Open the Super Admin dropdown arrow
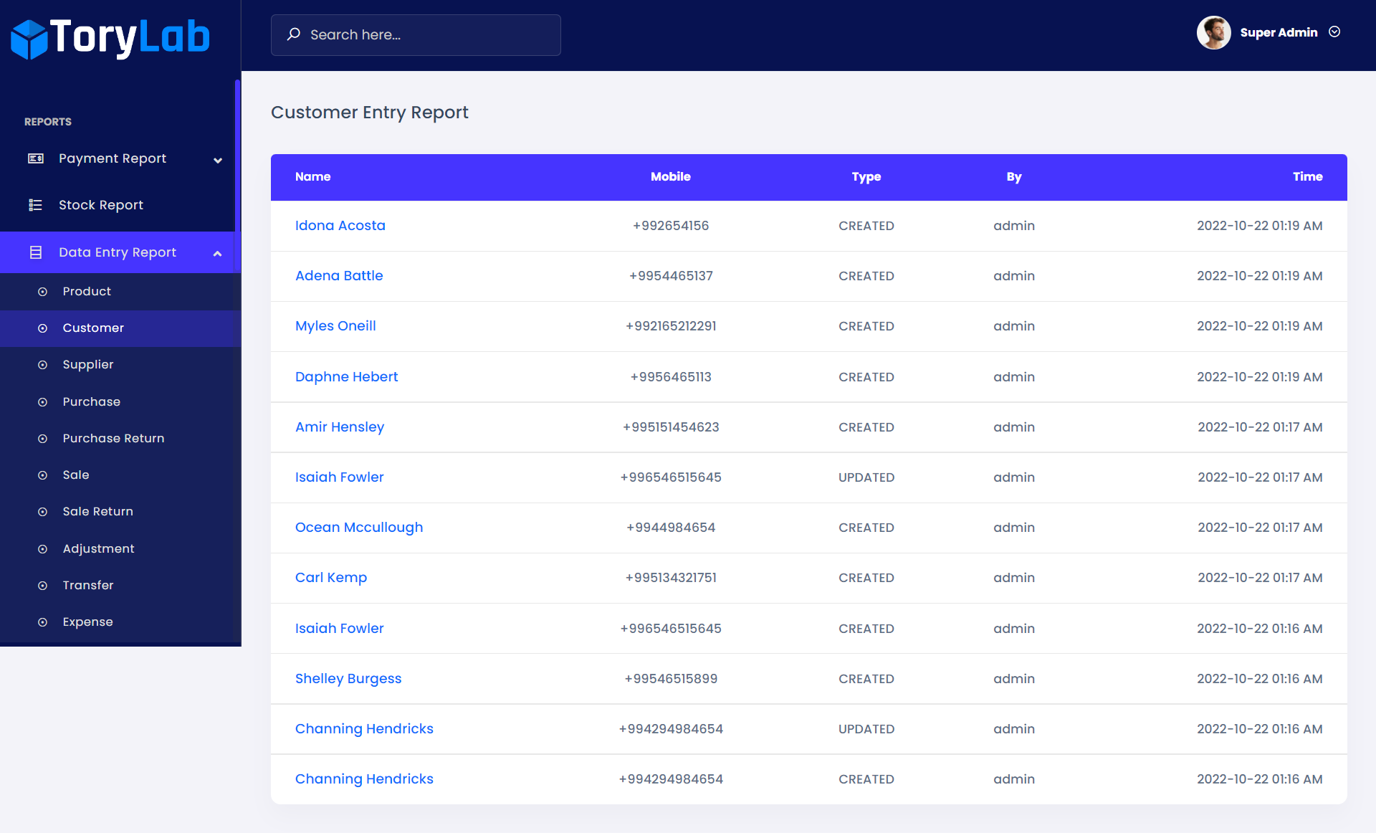Image resolution: width=1376 pixels, height=833 pixels. (1334, 32)
